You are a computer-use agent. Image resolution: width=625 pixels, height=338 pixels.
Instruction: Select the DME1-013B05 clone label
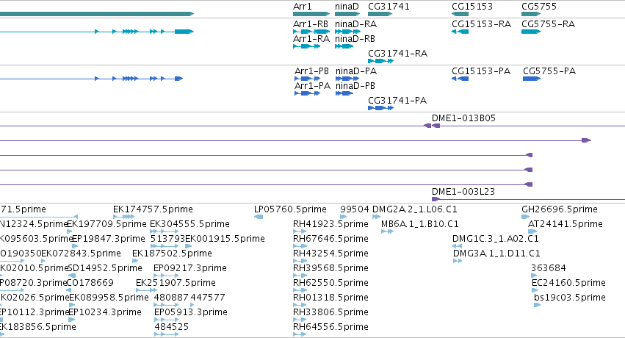(x=463, y=118)
